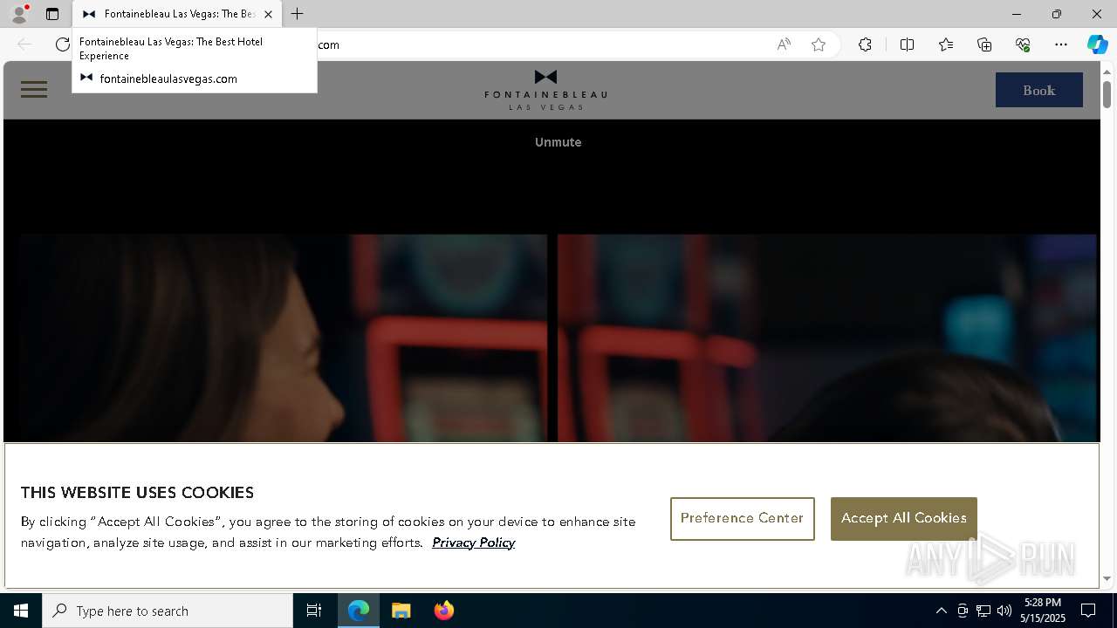Toggle Read aloud in address bar
Image resolution: width=1117 pixels, height=628 pixels.
pos(784,44)
